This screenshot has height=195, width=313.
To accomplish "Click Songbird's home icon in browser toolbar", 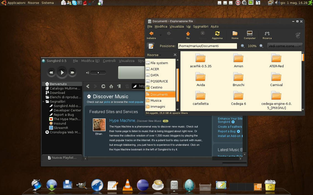I will click(x=111, y=86).
